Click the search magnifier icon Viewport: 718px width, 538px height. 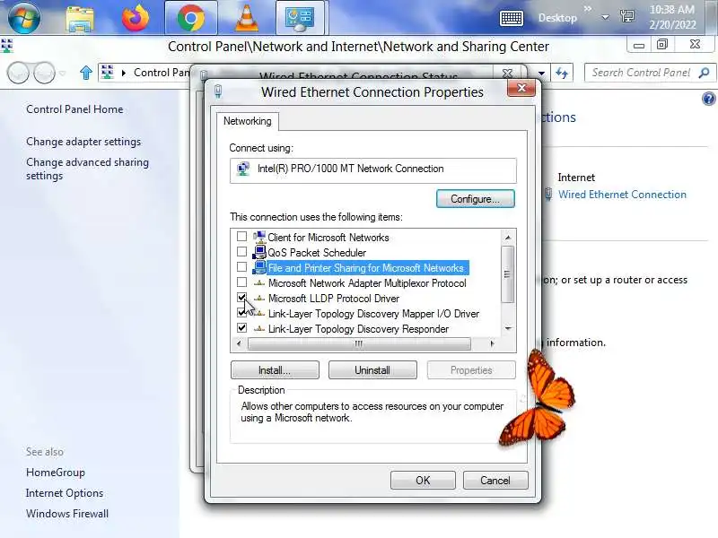(x=705, y=73)
